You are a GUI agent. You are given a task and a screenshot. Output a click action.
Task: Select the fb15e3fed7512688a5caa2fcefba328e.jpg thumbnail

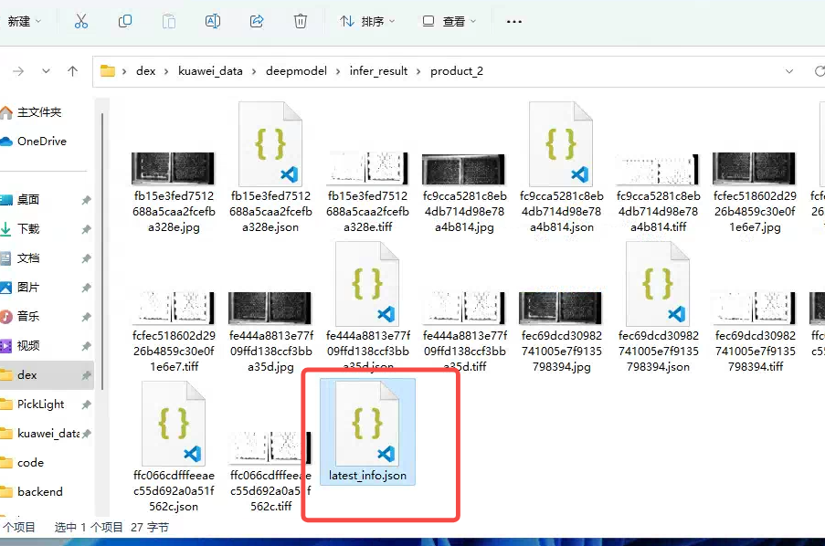tap(173, 169)
